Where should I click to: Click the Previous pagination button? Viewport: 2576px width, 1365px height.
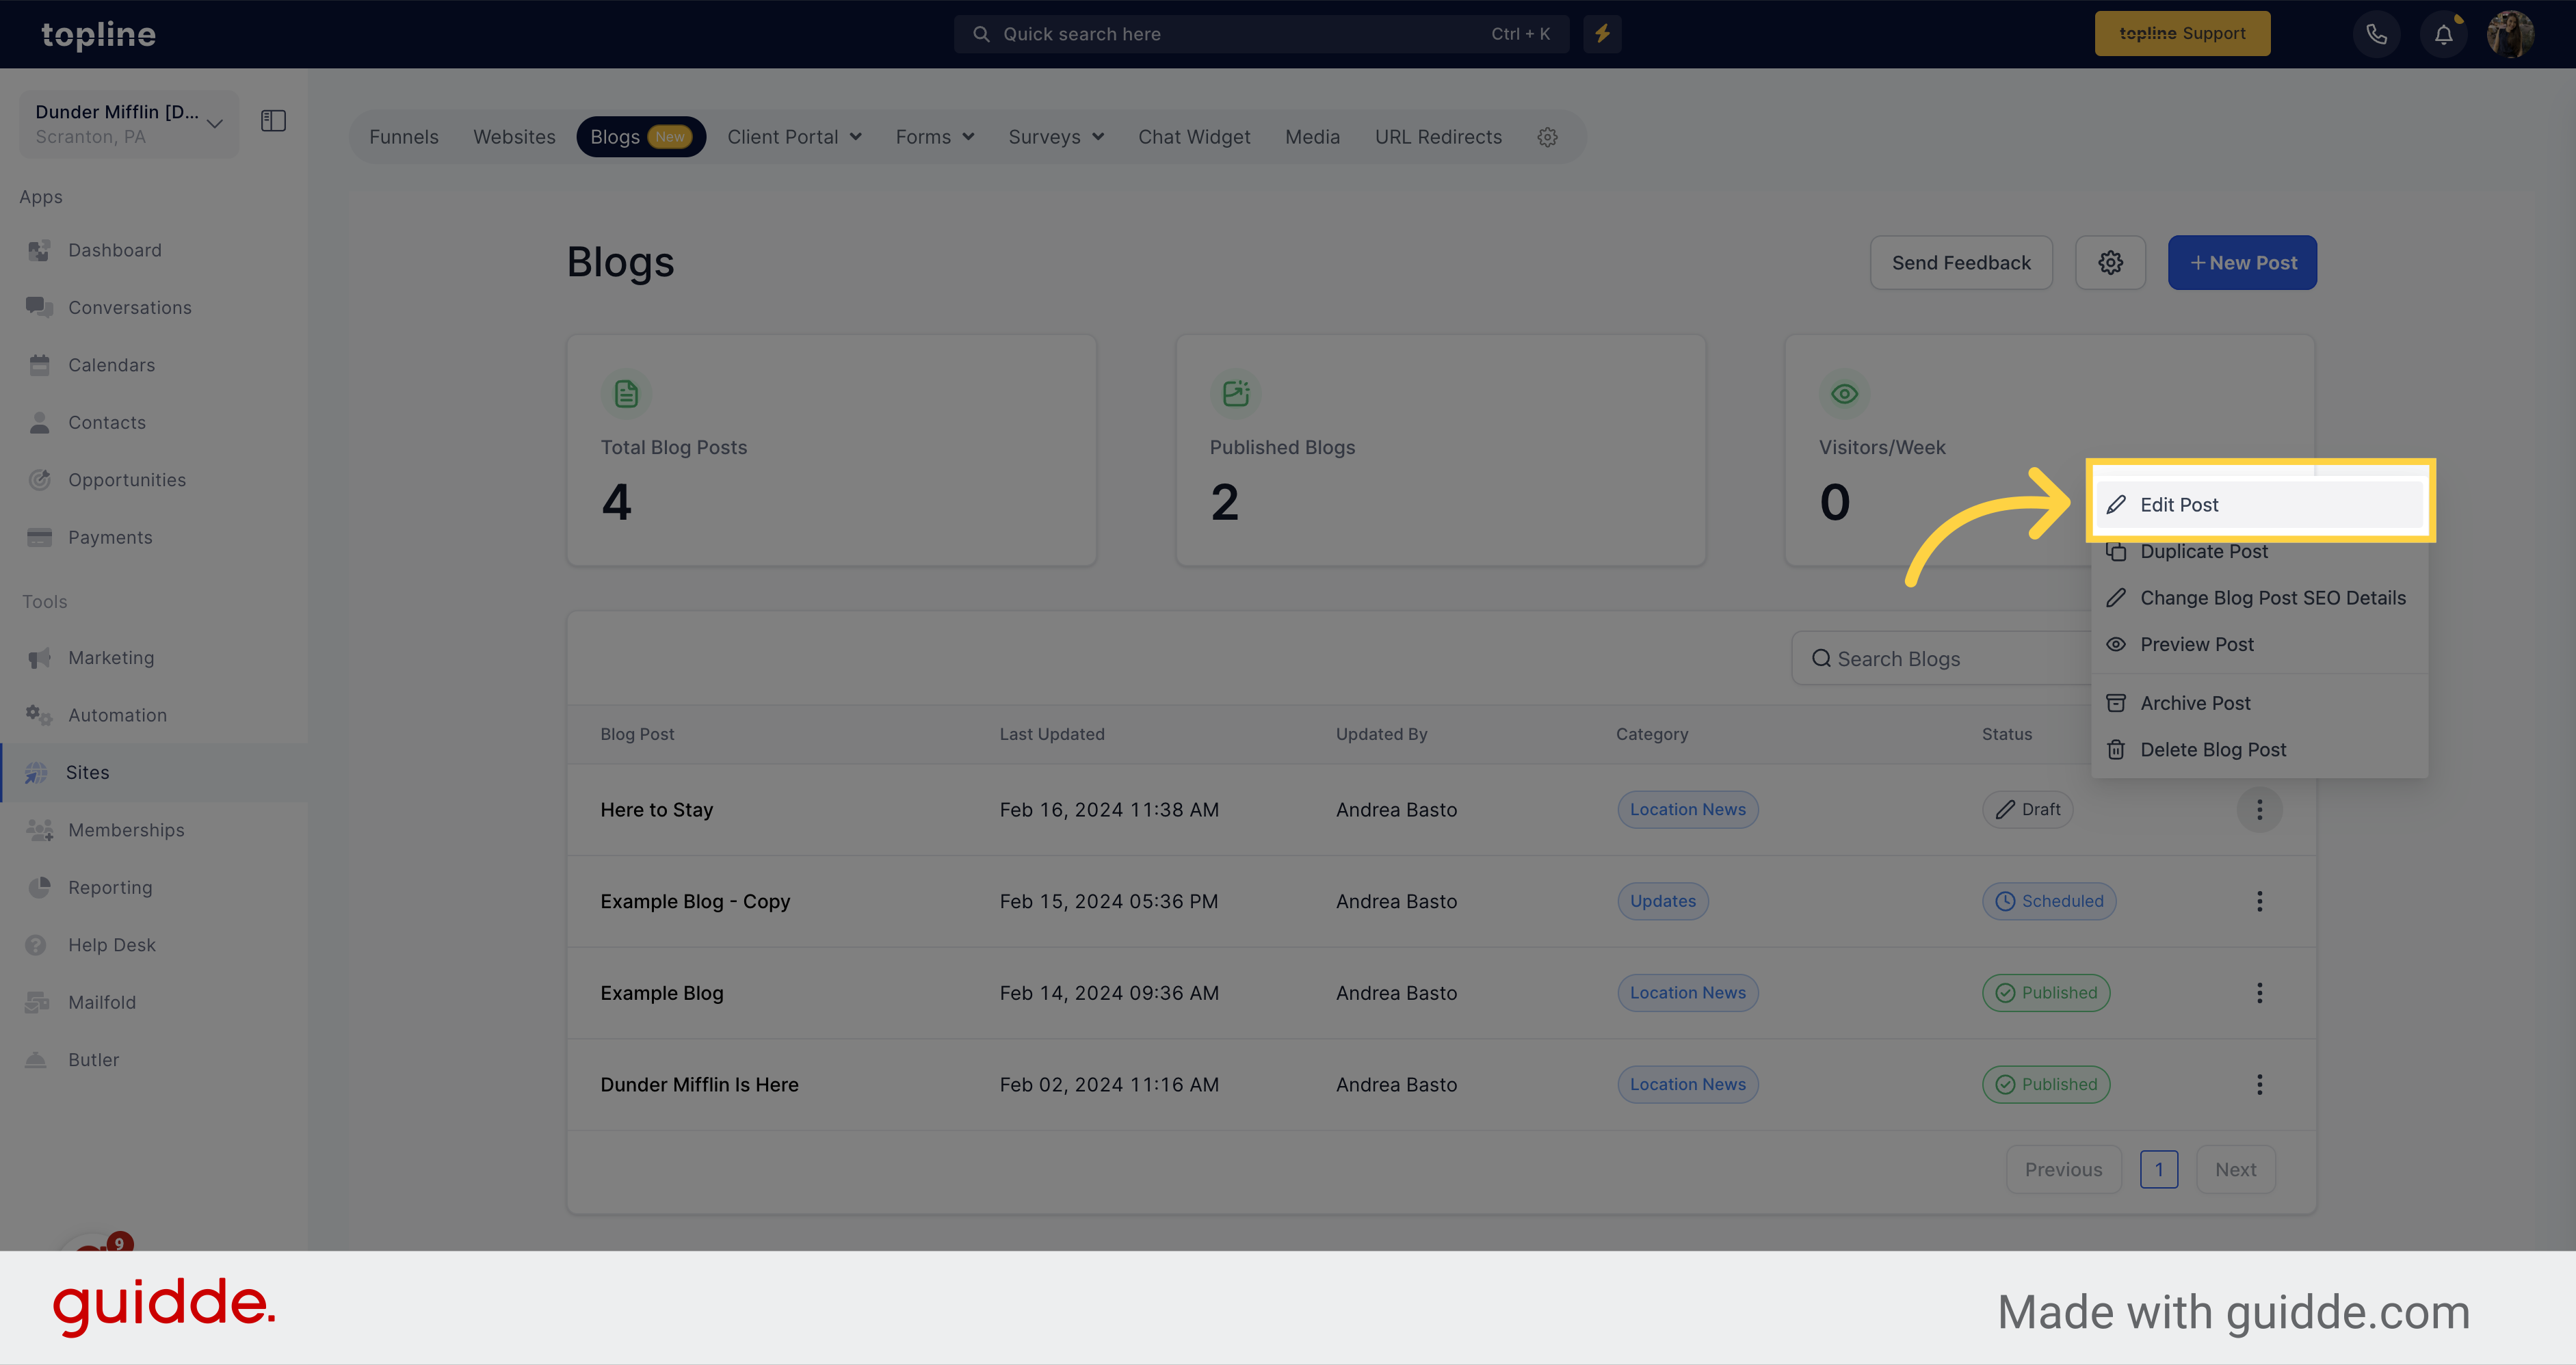[x=2063, y=1170]
